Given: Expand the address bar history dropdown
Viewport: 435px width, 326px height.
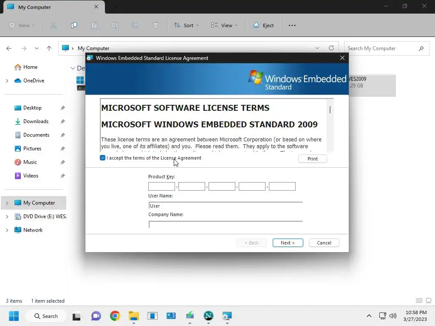Looking at the screenshot, I should tap(317, 48).
